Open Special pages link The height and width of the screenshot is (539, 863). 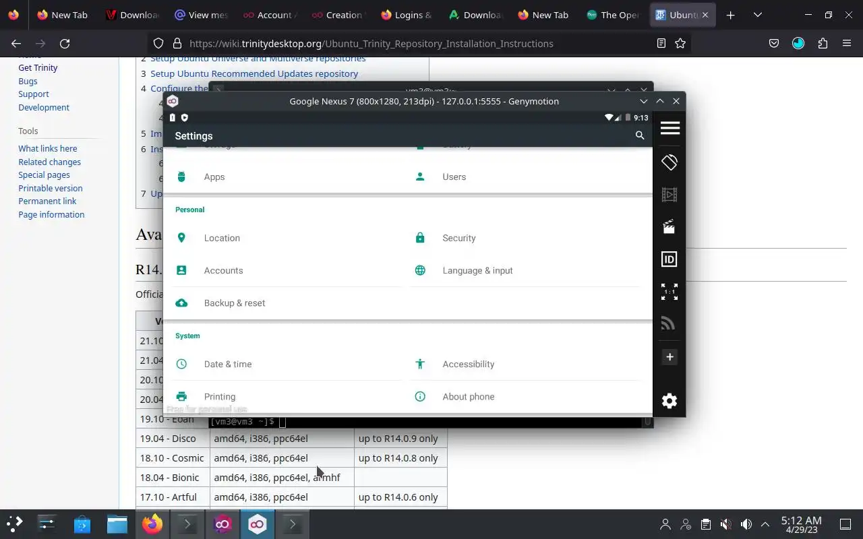44,175
